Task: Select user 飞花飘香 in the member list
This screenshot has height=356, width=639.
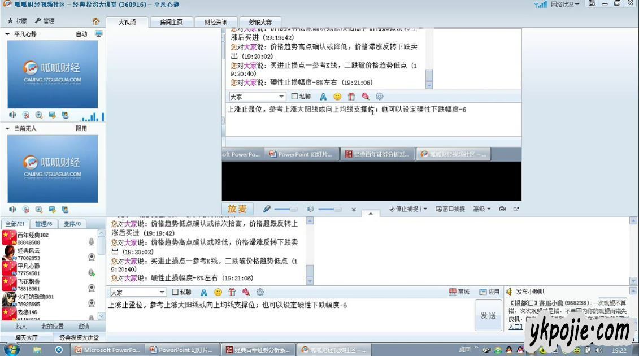Action: pos(28,281)
